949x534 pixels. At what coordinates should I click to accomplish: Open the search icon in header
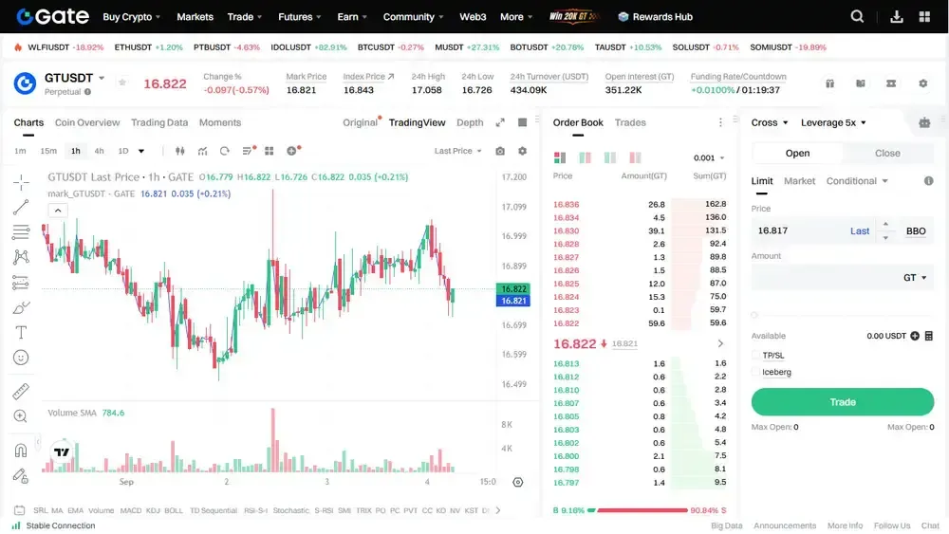click(857, 16)
